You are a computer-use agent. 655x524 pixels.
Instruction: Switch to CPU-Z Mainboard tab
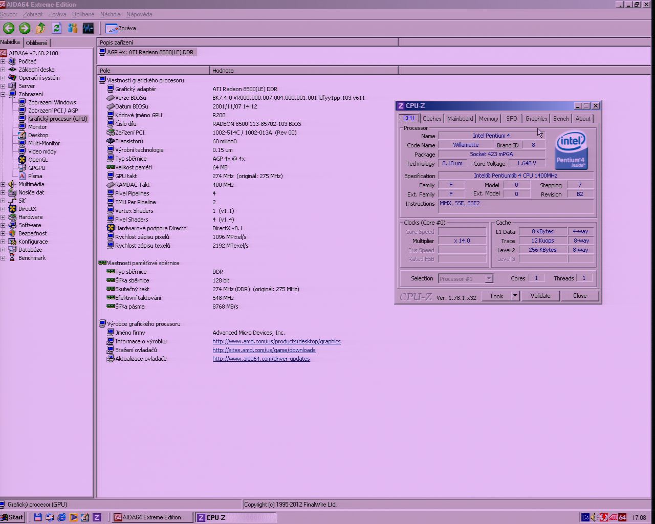coord(460,119)
